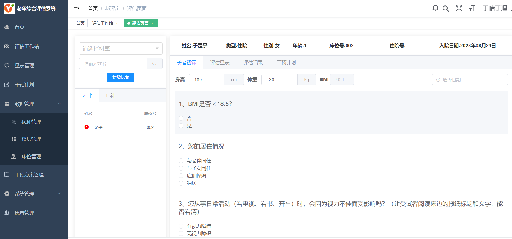This screenshot has width=512, height=239.
Task: Click the 选择日期 date field
Action: [470, 80]
